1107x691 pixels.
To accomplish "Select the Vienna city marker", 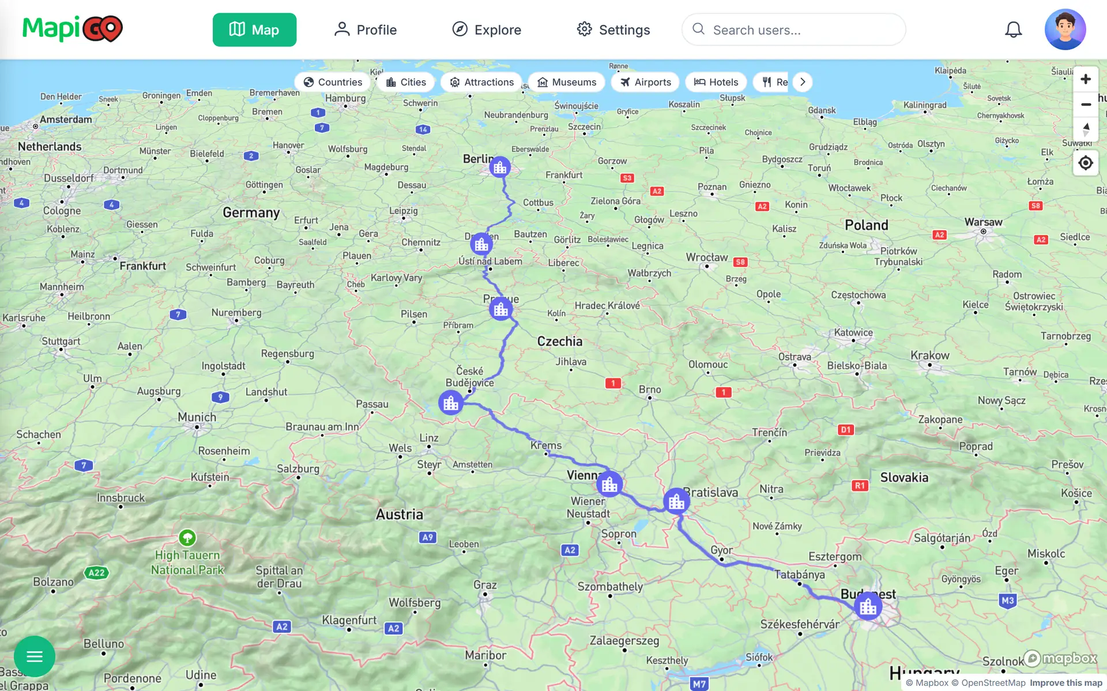I will pos(609,484).
